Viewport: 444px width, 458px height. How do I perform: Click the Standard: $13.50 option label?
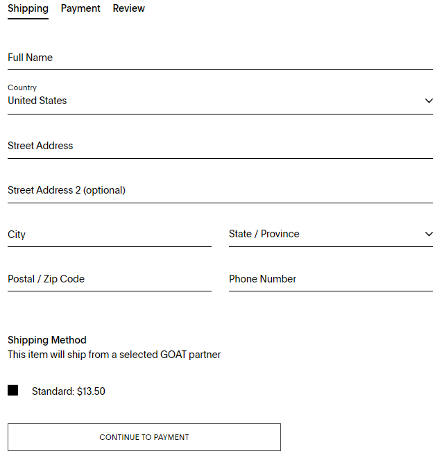(69, 391)
